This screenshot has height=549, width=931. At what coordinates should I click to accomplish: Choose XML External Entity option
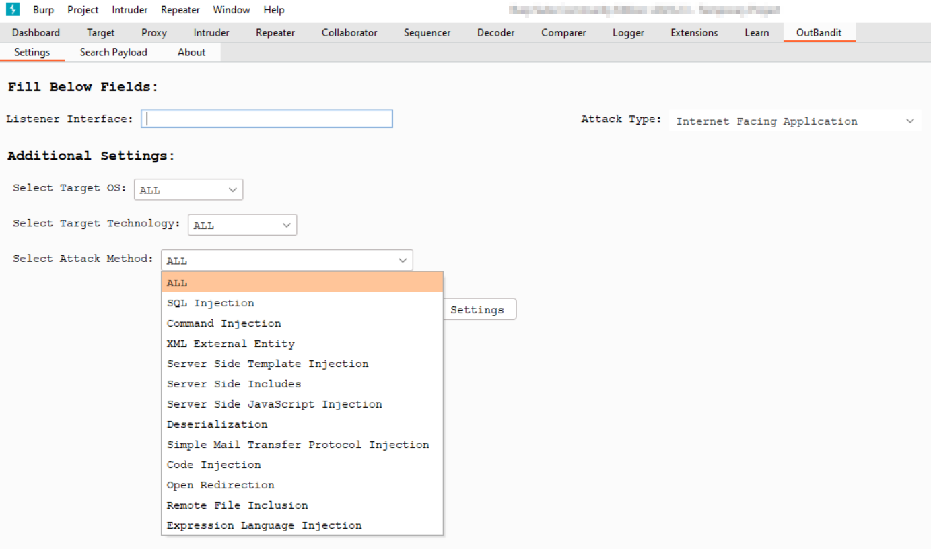302,344
